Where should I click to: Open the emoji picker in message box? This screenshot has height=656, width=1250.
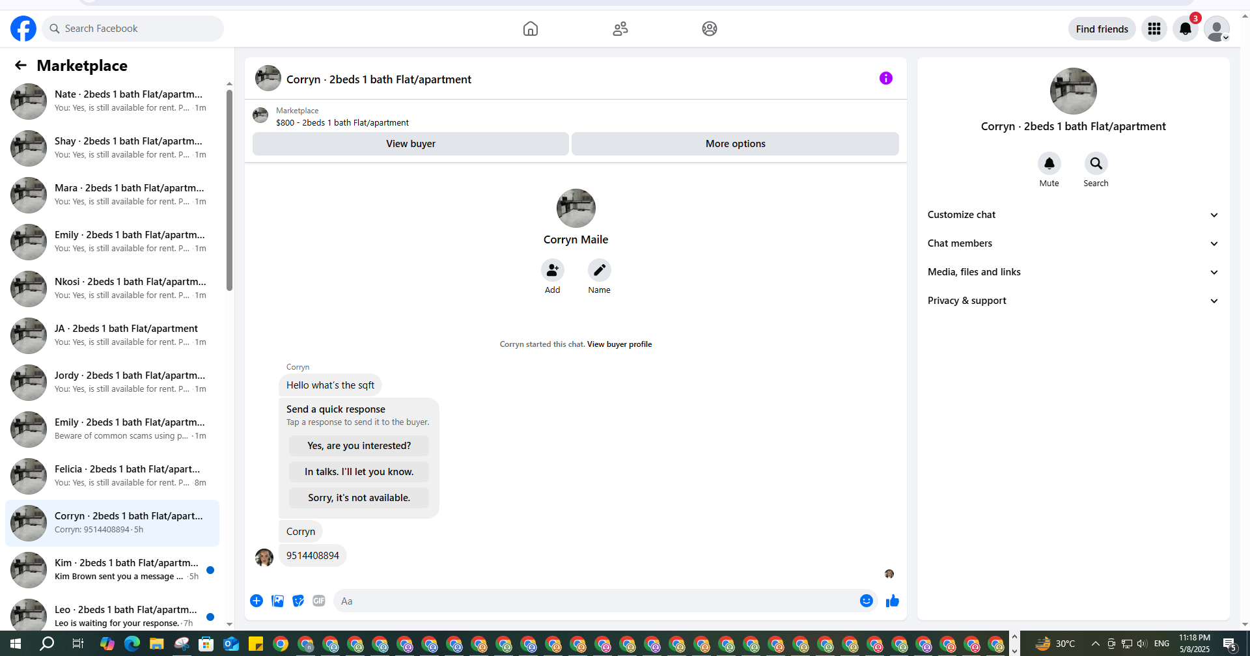pyautogui.click(x=867, y=601)
